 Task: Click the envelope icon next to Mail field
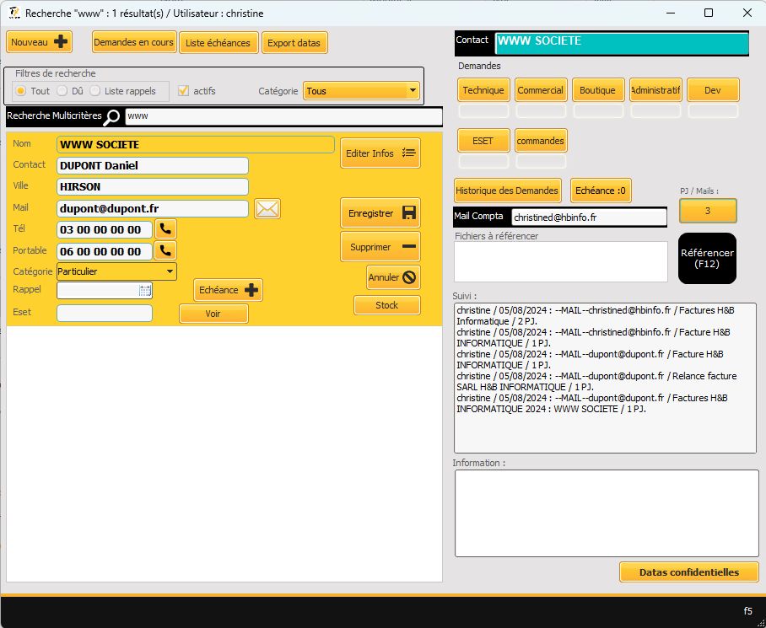pos(267,208)
